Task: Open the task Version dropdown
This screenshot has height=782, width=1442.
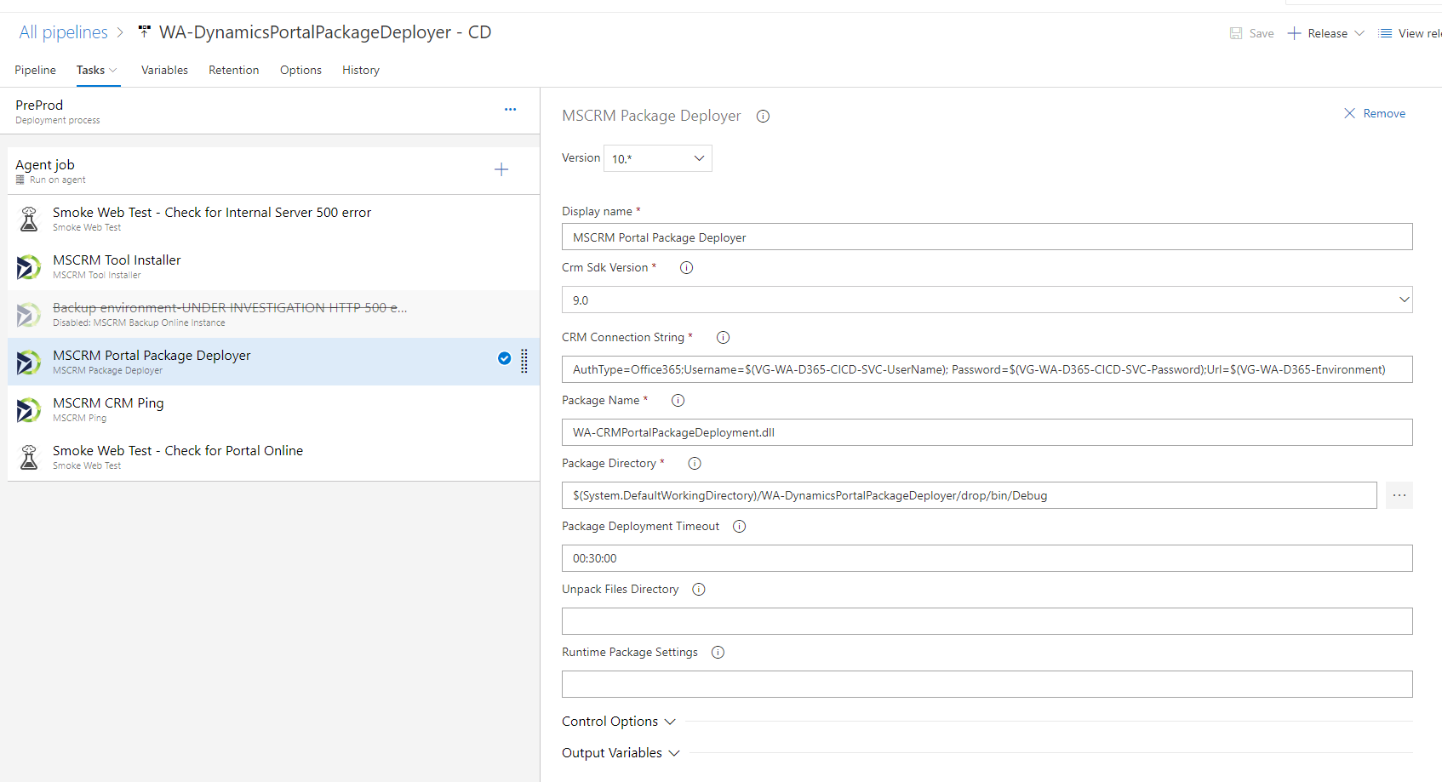Action: pyautogui.click(x=658, y=158)
